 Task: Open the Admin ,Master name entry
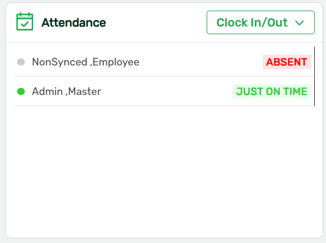[x=67, y=91]
